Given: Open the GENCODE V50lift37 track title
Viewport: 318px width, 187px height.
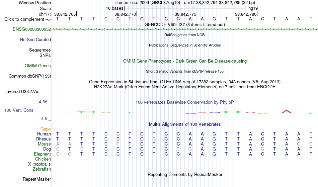Looking at the screenshot, I should pyautogui.click(x=185, y=25).
